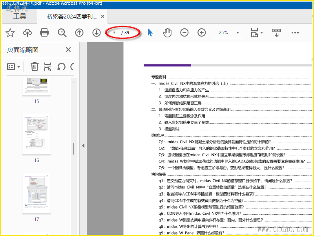This screenshot has width=314, height=236.
Task: Click the 典型QA heading line
Action: [x=158, y=135]
